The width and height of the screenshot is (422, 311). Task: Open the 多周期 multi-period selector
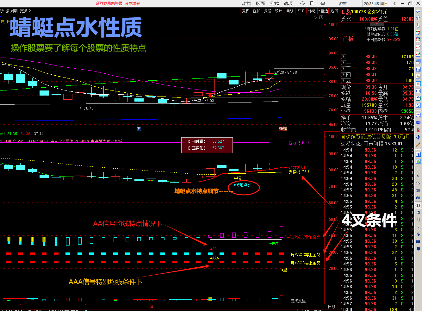12,11
